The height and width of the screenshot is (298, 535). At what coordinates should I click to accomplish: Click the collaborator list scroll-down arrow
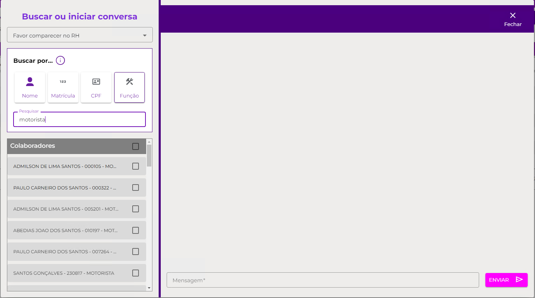point(149,288)
